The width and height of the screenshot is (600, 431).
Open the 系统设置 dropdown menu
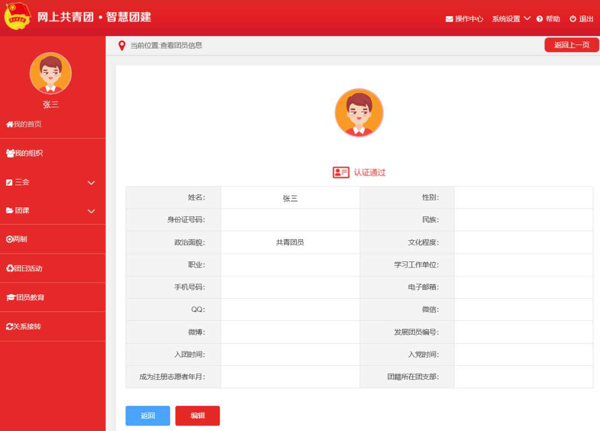coord(511,19)
